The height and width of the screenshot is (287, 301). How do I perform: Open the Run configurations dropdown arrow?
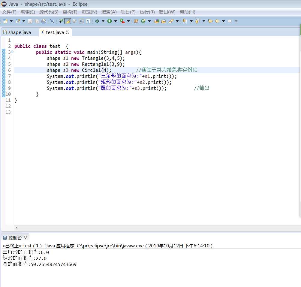(116, 21)
